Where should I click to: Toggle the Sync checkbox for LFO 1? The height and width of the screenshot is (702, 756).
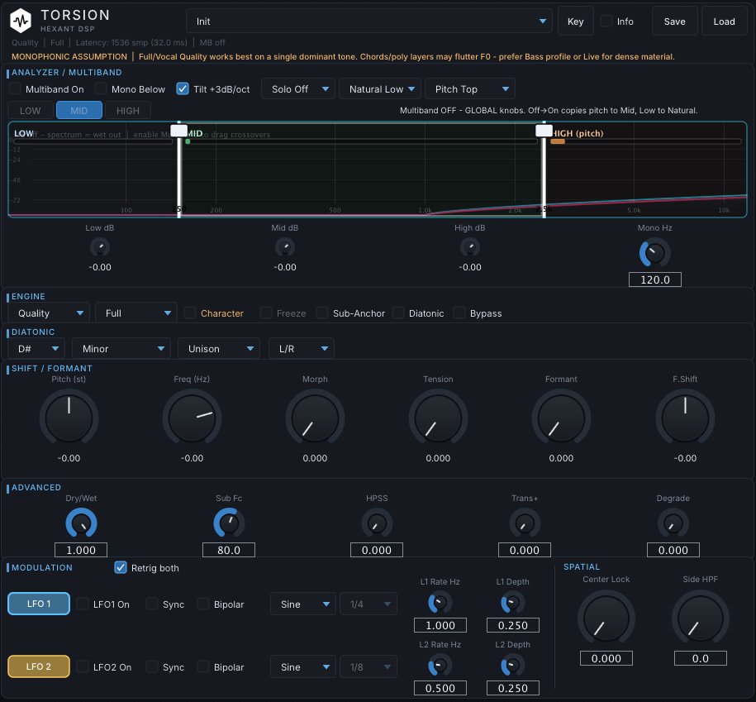(x=152, y=604)
